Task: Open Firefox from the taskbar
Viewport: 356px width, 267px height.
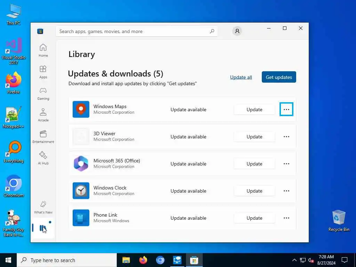Action: [x=143, y=260]
